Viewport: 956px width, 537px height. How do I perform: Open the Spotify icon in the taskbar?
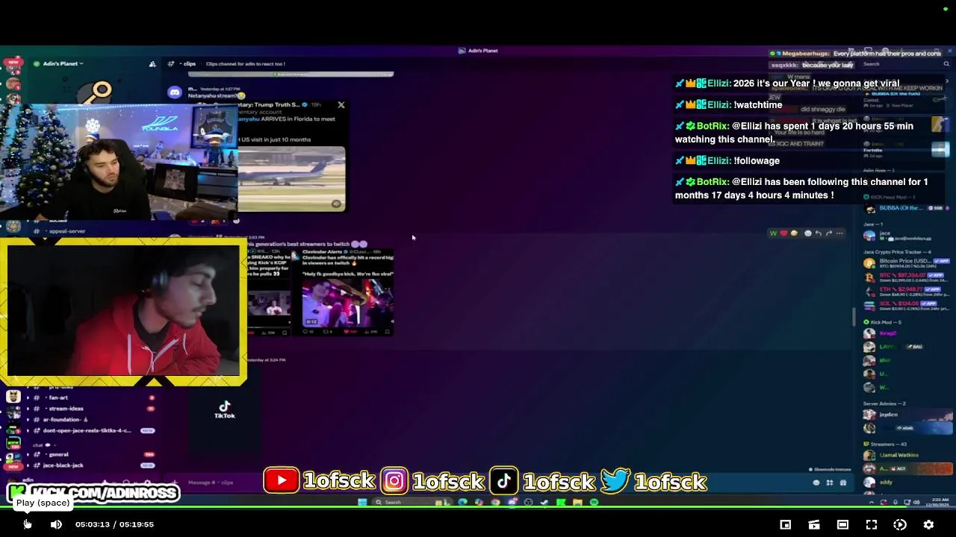(594, 503)
